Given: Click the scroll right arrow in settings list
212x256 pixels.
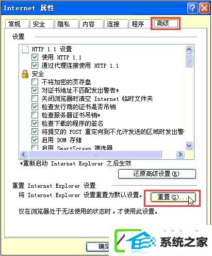Looking at the screenshot, I should pos(180,154).
